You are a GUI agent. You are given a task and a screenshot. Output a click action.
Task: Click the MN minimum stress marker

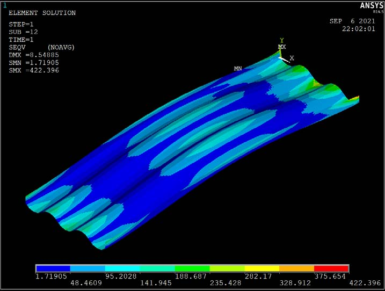click(238, 68)
